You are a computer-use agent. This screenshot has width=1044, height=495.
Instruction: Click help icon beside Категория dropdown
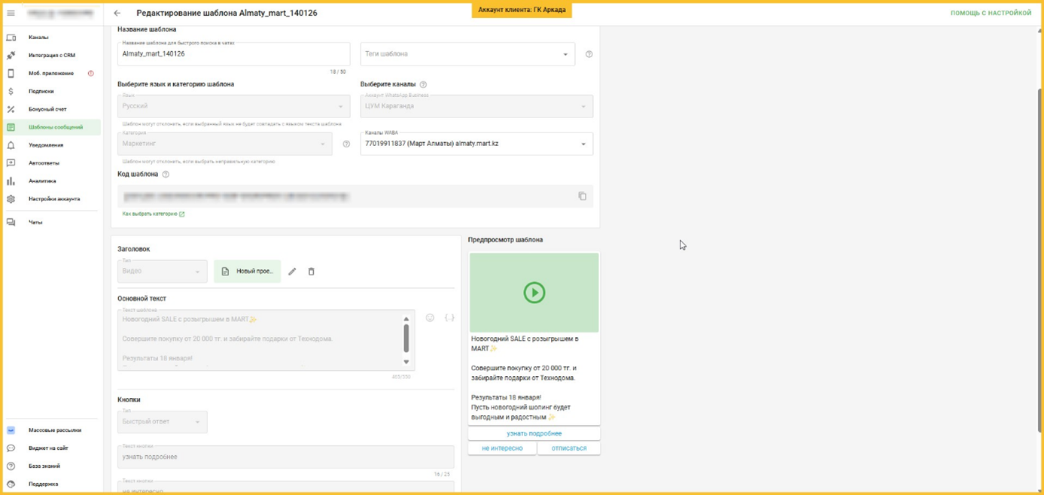pyautogui.click(x=346, y=144)
